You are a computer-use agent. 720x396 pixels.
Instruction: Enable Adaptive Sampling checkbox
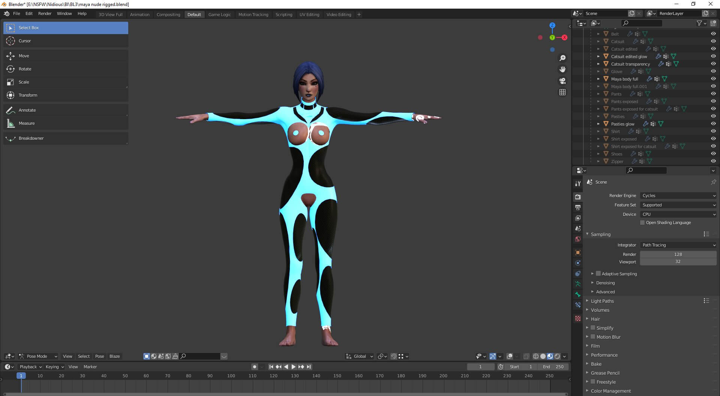coord(598,274)
